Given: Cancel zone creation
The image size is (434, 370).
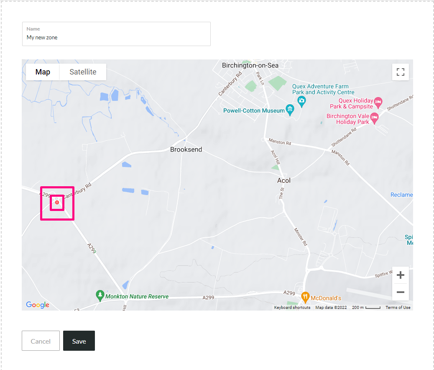Looking at the screenshot, I should coord(41,341).
